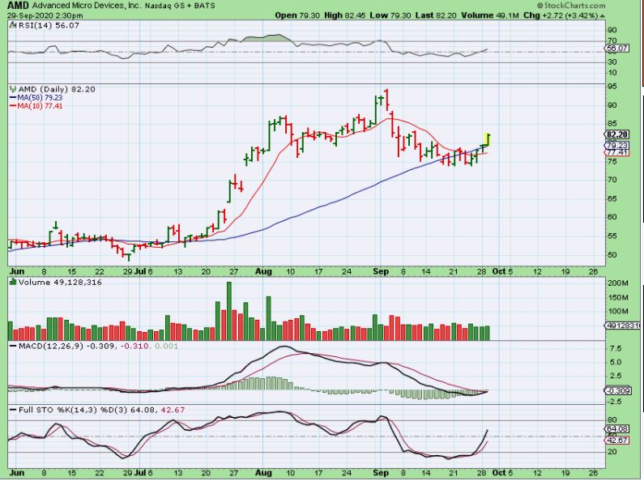Click the -0.310 MACD signal value
The height and width of the screenshot is (481, 644).
134,346
